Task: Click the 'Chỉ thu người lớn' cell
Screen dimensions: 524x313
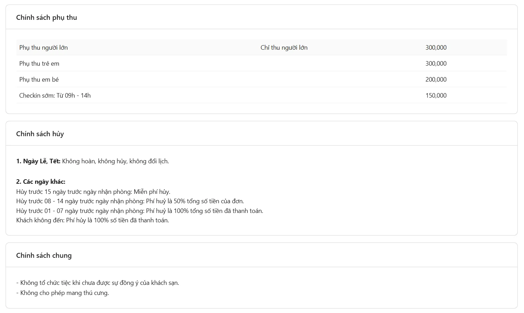Action: [284, 48]
